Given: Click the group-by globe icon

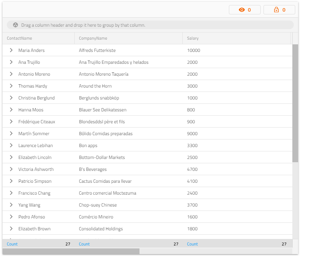Looking at the screenshot, I should coord(15,25).
